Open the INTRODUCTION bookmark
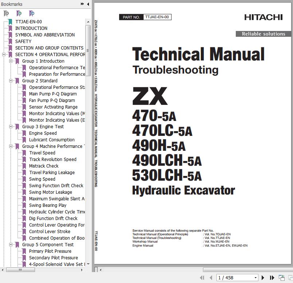The width and height of the screenshot is (293, 283). coord(31,28)
